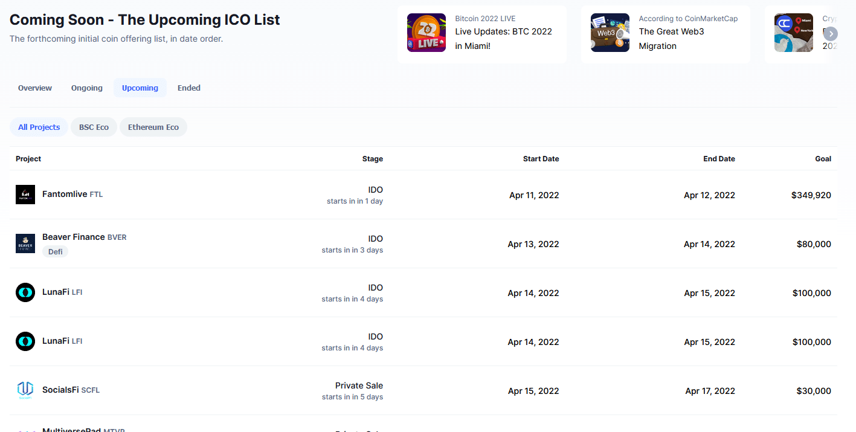Click the $80,000 goal value
Screen dimensions: 856x432
(x=814, y=244)
